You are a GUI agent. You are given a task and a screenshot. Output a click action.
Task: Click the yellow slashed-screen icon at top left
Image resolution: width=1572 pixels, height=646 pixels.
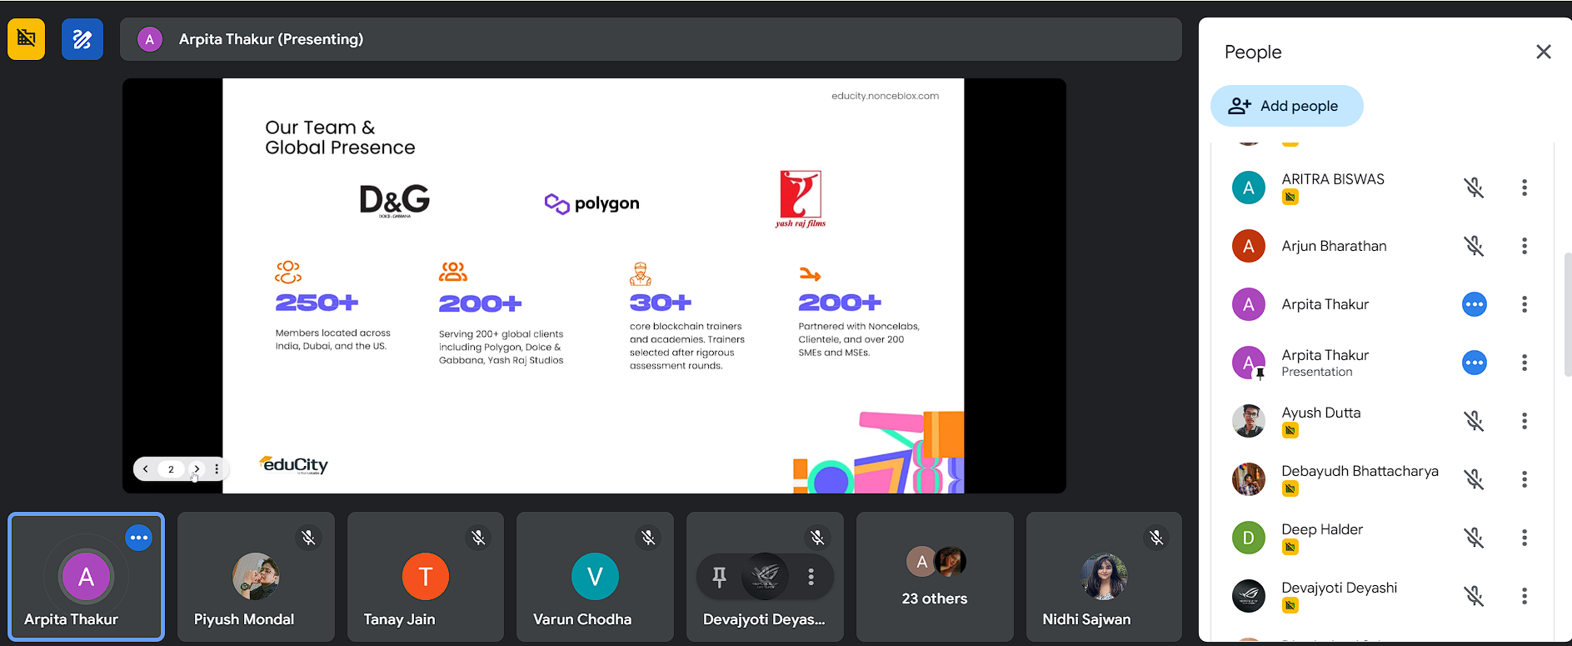click(x=27, y=38)
